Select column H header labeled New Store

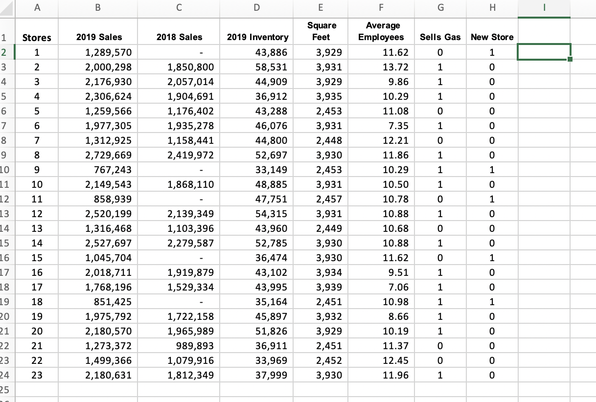492,8
